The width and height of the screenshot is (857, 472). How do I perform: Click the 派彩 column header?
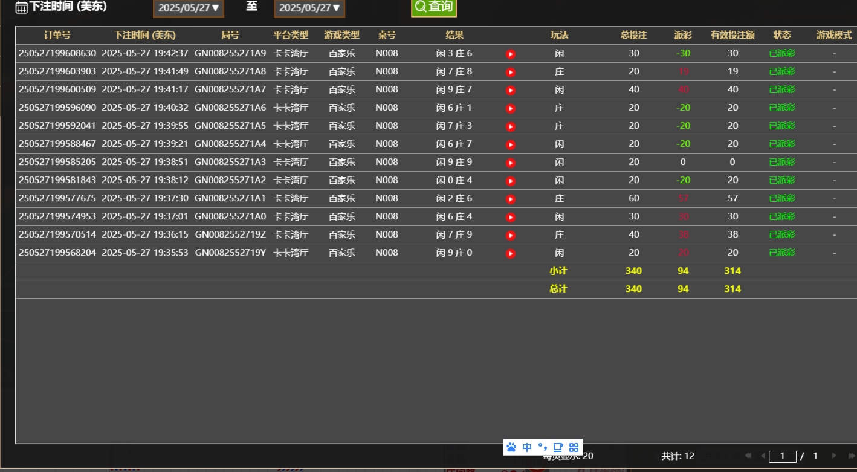point(683,36)
